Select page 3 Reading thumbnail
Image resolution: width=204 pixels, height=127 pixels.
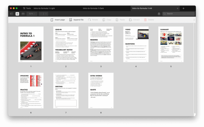[x=101, y=44]
